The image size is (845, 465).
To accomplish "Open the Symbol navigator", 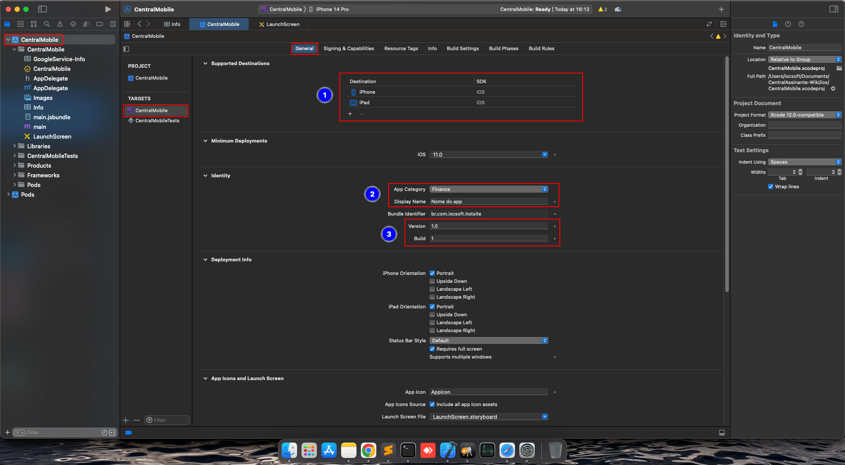I will coord(33,24).
